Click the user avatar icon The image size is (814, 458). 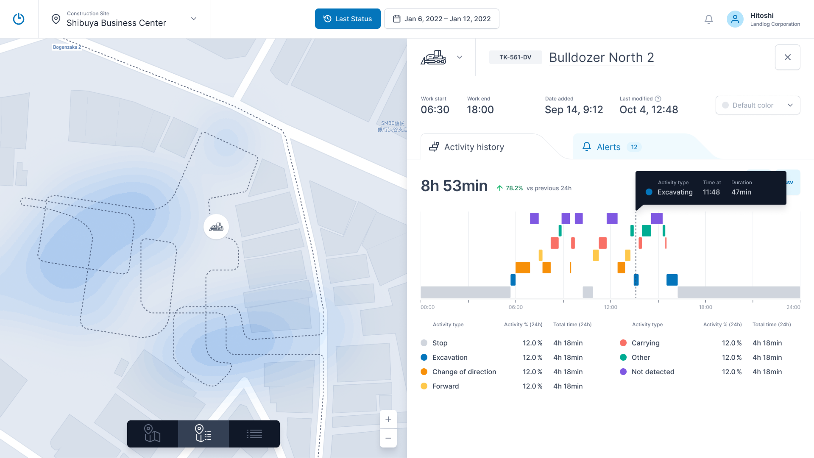pyautogui.click(x=735, y=19)
